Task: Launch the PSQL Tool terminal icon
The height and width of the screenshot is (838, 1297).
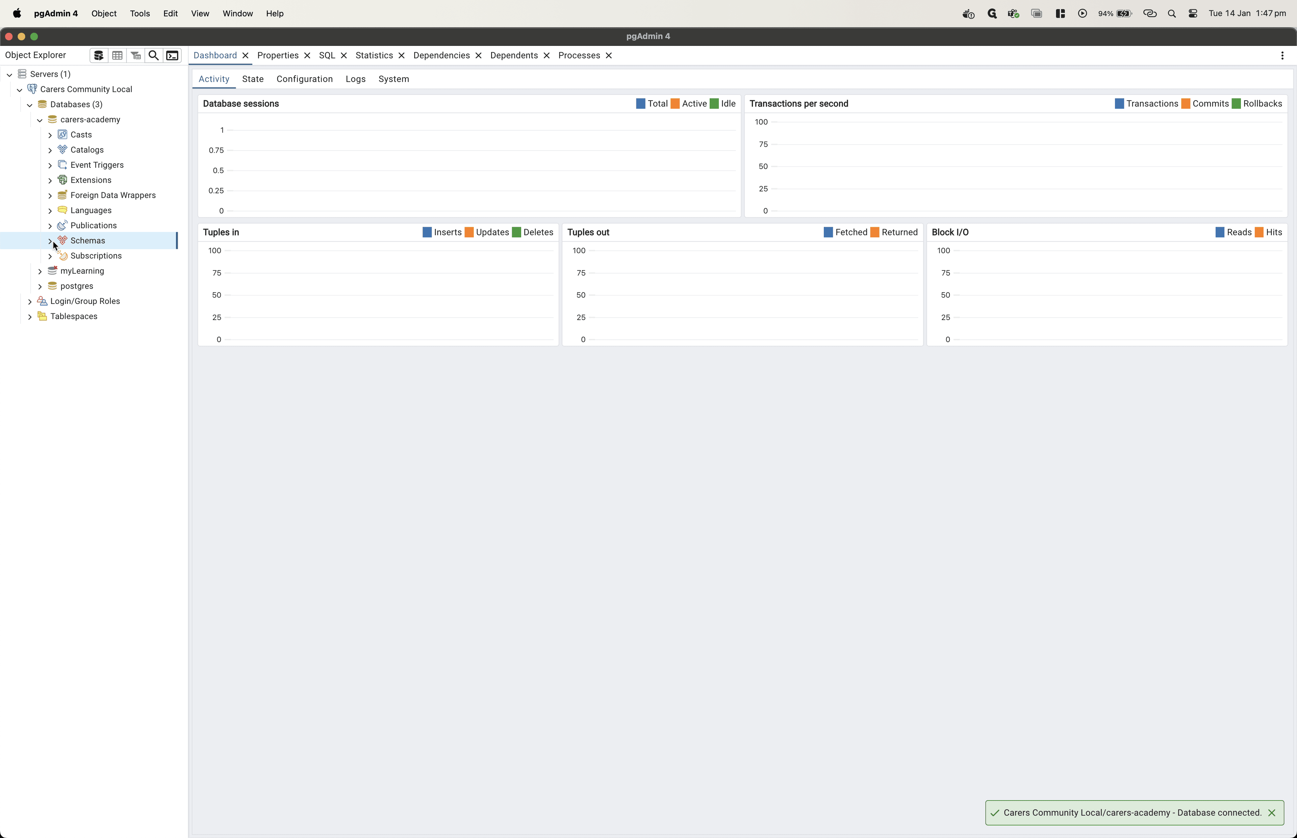Action: (173, 55)
